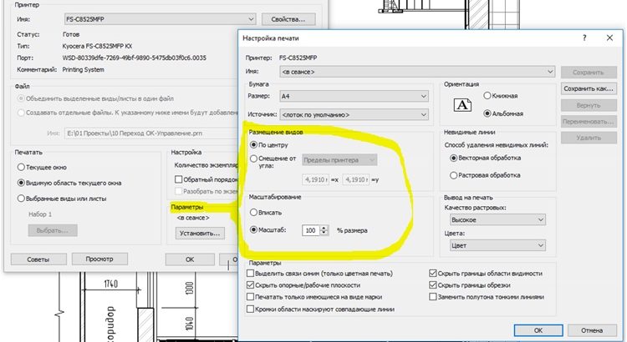Click the Установить... parameters button
The height and width of the screenshot is (342, 627).
[199, 234]
